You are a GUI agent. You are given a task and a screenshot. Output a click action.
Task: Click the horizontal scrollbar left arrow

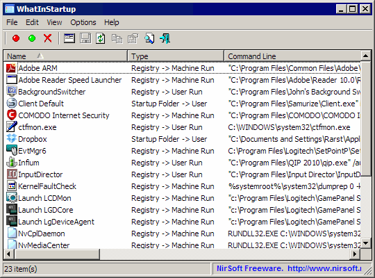9,254
